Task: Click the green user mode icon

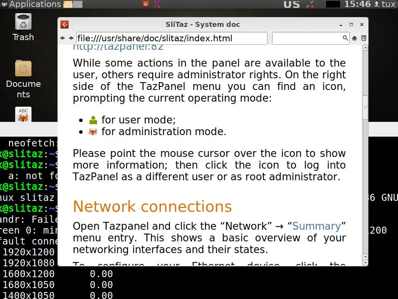Action: (93, 120)
